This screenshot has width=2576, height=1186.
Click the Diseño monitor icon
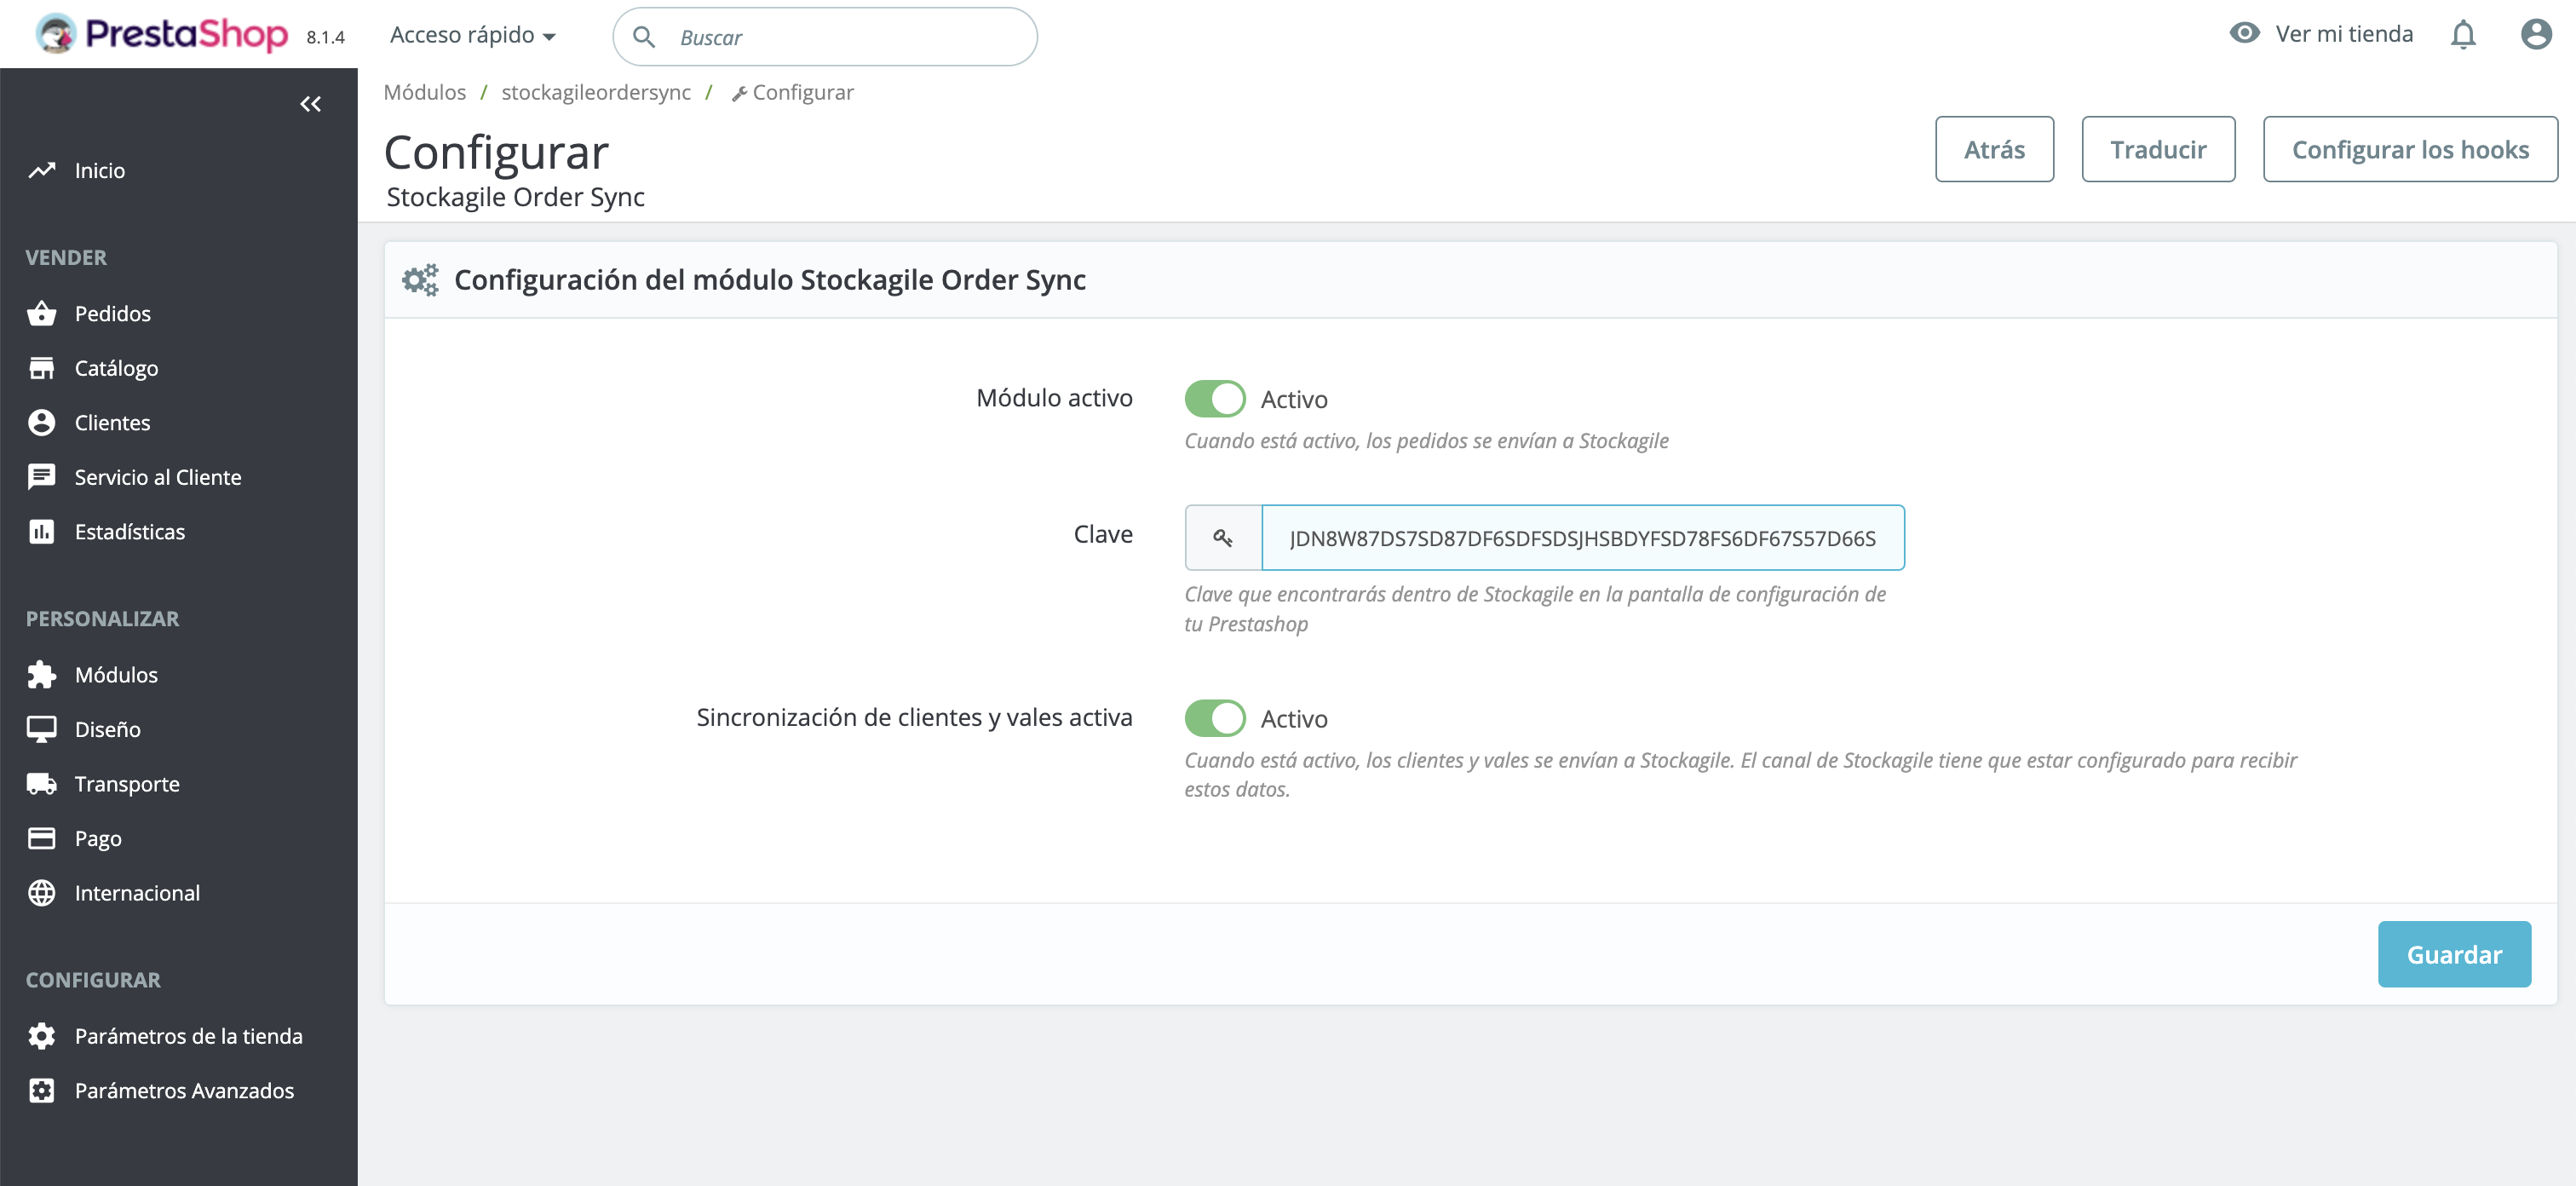(41, 729)
